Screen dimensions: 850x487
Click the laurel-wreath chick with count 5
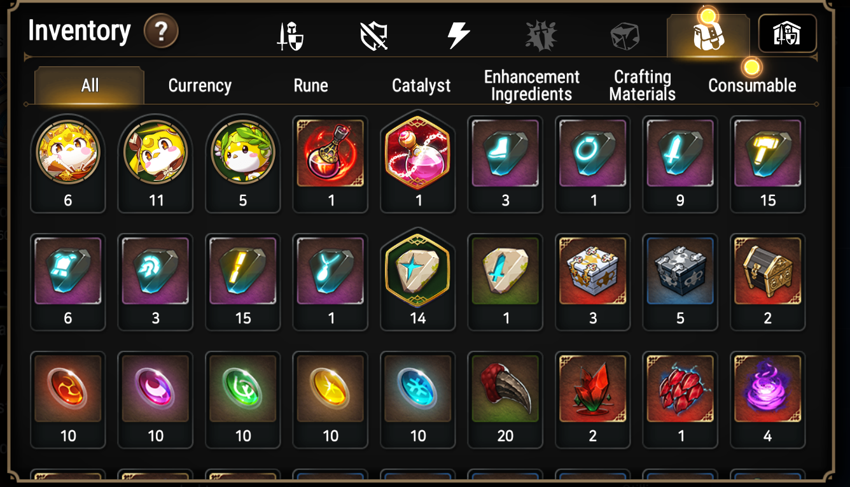(x=243, y=164)
